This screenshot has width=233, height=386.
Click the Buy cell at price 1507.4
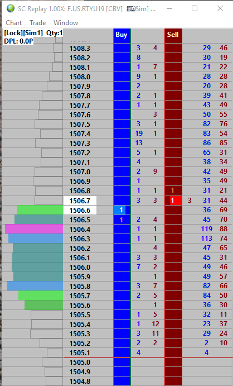click(x=122, y=134)
